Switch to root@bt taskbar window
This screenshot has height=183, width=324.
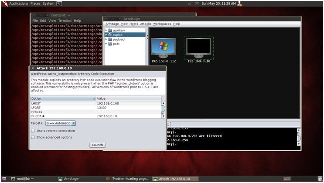point(23,179)
